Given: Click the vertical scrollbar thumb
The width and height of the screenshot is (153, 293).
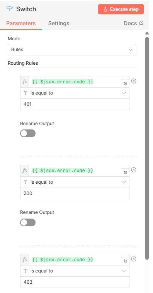Looking at the screenshot, I should tap(147, 148).
